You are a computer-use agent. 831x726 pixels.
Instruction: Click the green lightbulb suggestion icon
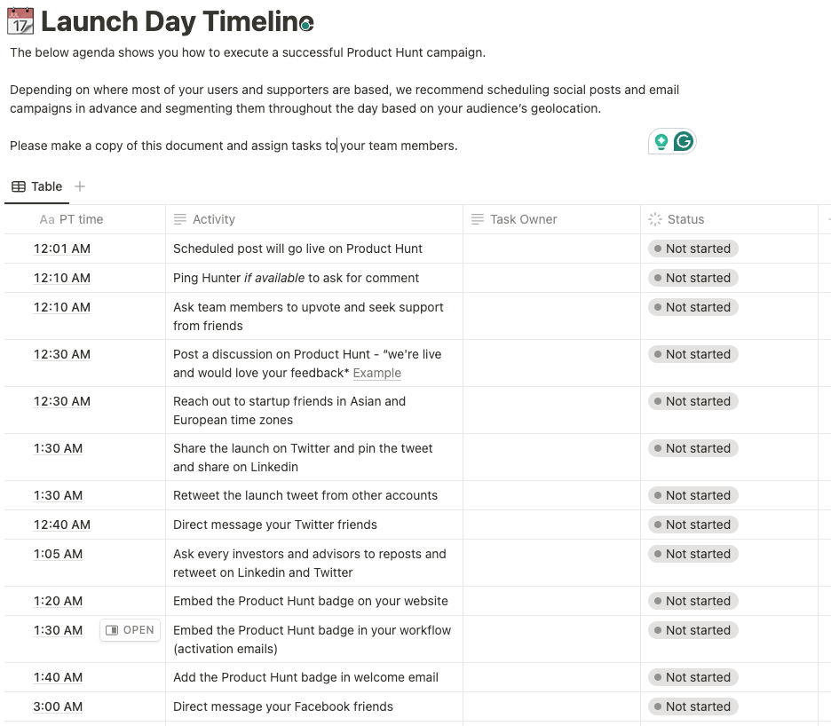coord(661,141)
